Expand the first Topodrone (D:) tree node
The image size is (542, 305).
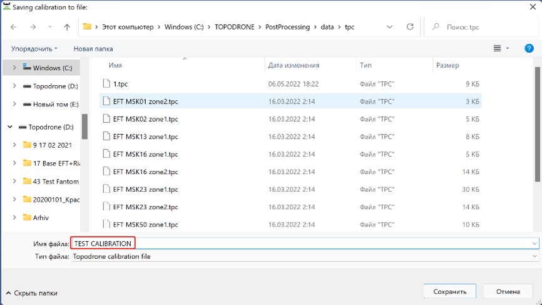(x=14, y=86)
